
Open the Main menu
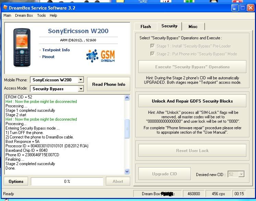[x=7, y=15]
